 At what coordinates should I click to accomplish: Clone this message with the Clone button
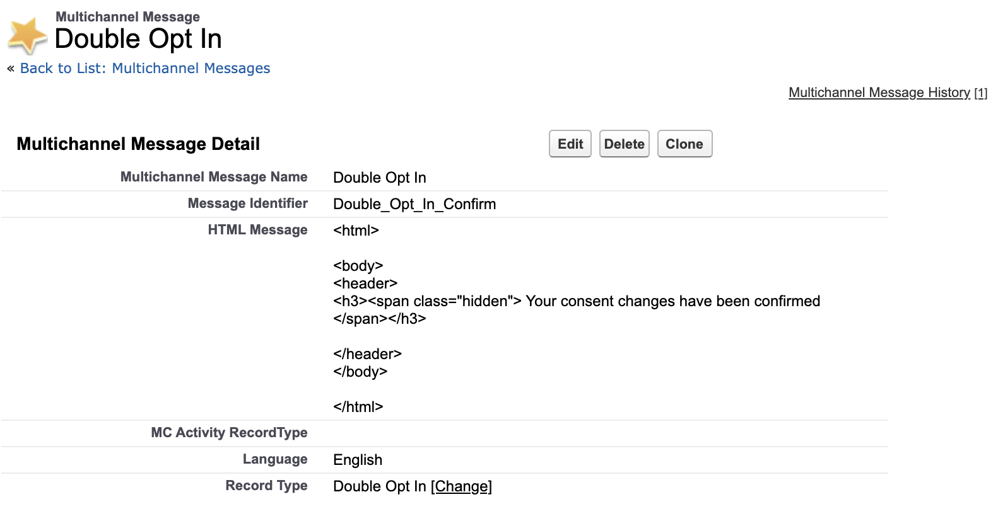click(x=684, y=144)
